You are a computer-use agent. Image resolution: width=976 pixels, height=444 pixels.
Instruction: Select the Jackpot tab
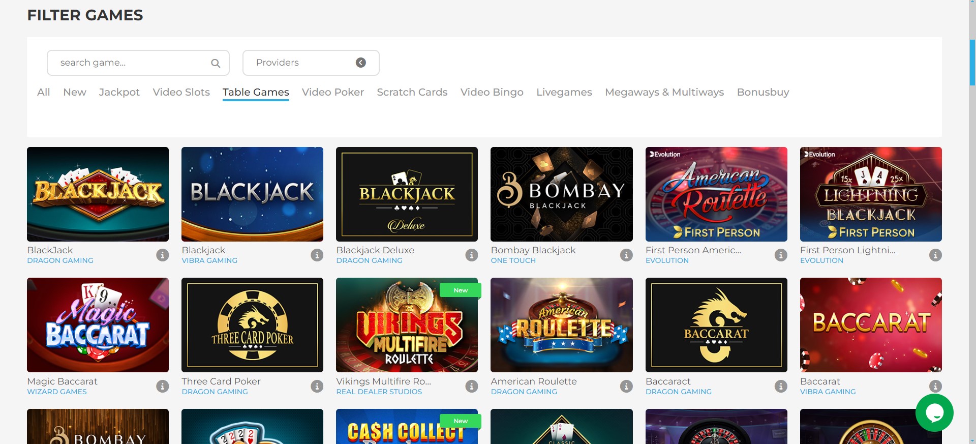[119, 92]
